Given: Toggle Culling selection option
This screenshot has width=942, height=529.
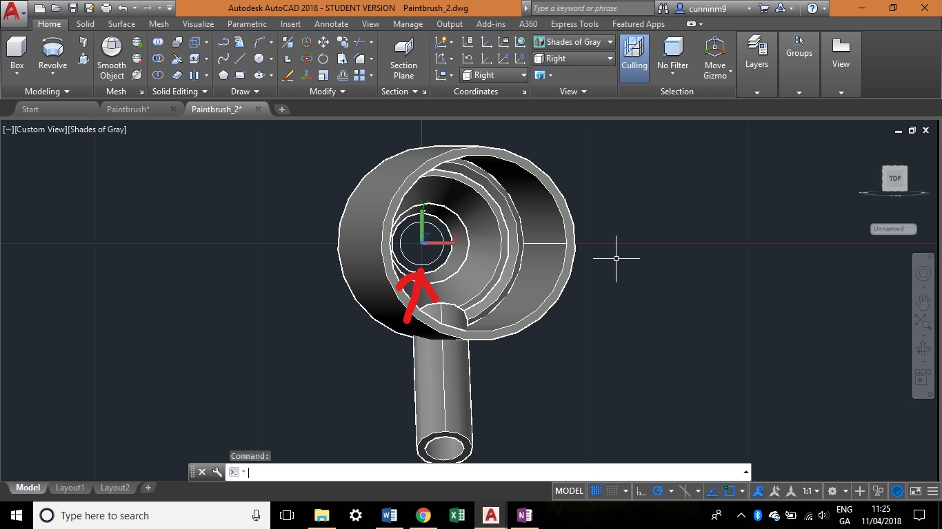Looking at the screenshot, I should [x=634, y=59].
